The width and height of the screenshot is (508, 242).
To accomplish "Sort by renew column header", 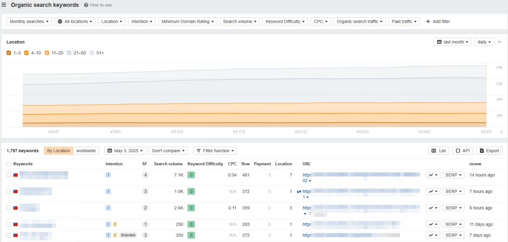I will pyautogui.click(x=475, y=164).
